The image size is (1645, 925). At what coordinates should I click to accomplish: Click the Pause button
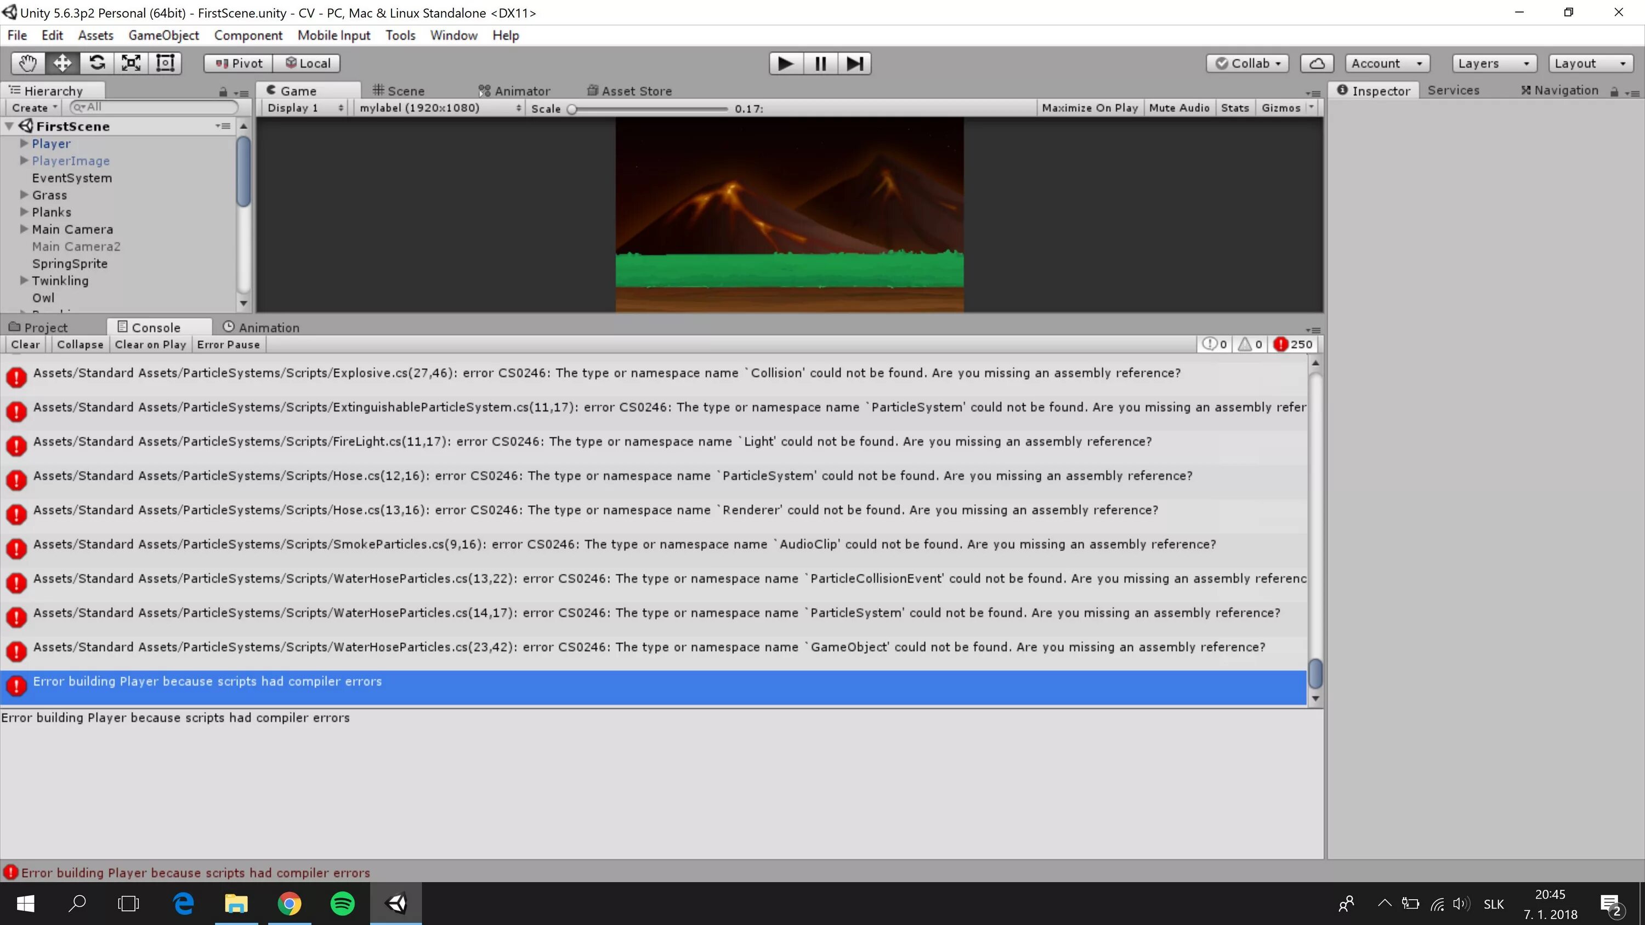(821, 63)
